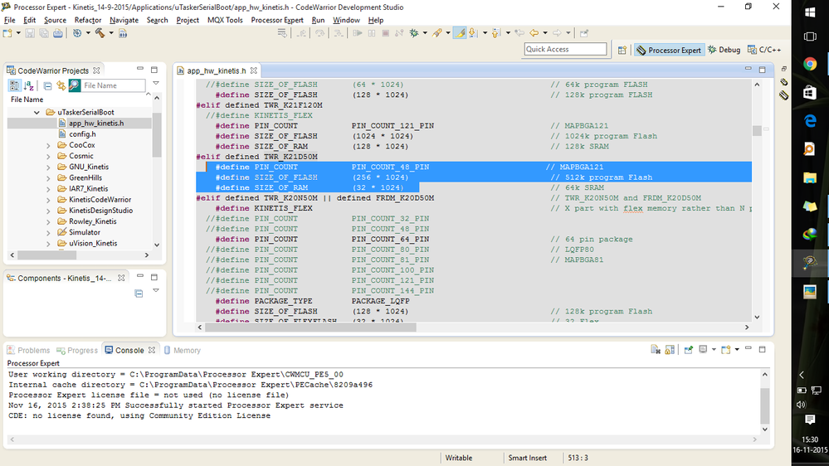This screenshot has height=466, width=829.
Task: Click the hammer Build icon
Action: pos(100,33)
